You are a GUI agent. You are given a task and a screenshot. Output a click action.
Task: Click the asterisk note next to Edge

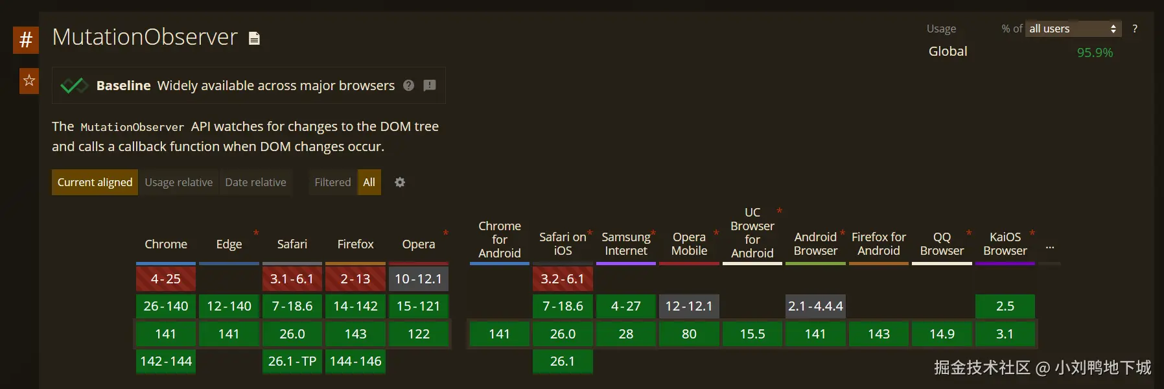tap(256, 233)
